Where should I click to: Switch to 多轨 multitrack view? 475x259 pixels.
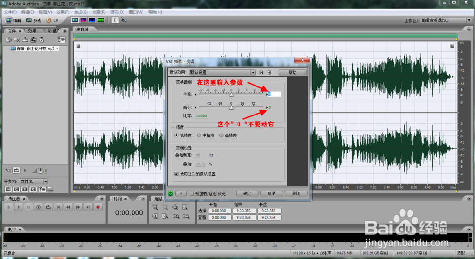pos(33,20)
